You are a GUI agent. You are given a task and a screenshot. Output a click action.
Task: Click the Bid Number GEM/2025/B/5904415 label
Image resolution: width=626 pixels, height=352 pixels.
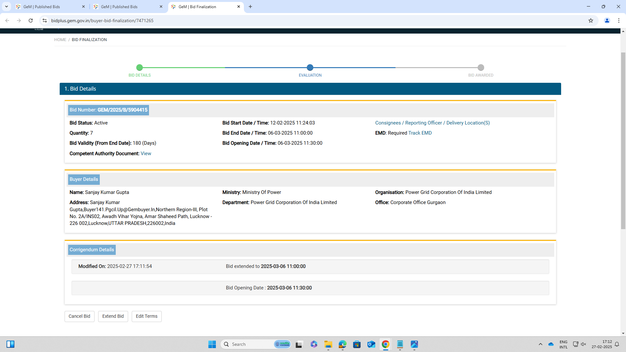pos(109,110)
